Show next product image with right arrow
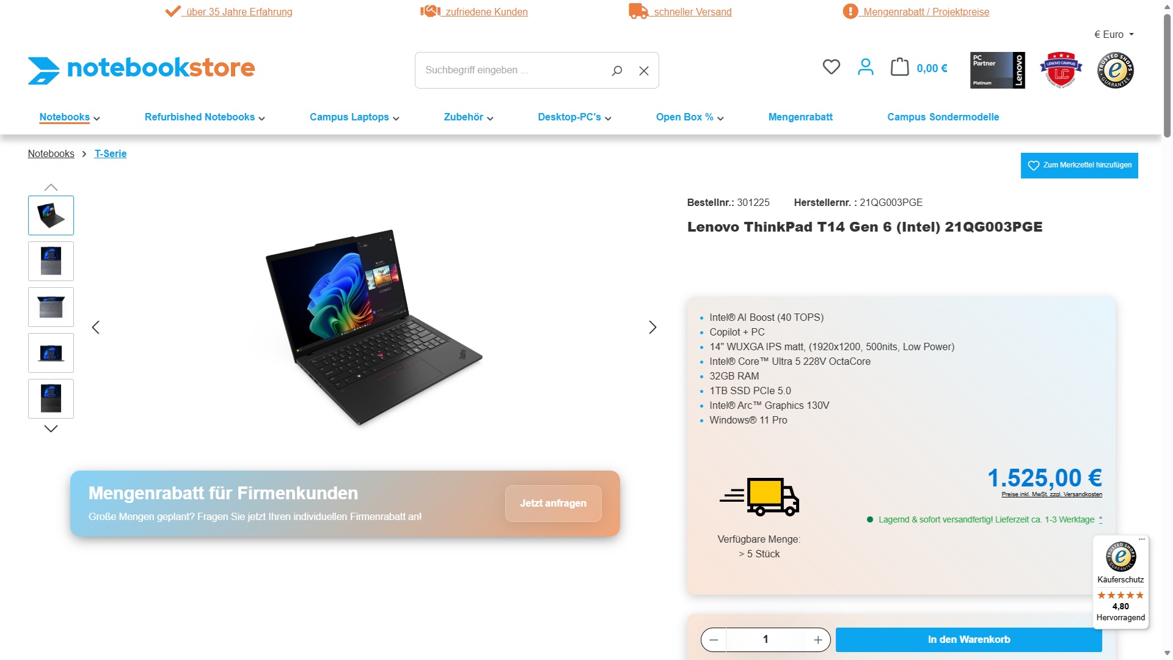The width and height of the screenshot is (1173, 660). tap(652, 328)
